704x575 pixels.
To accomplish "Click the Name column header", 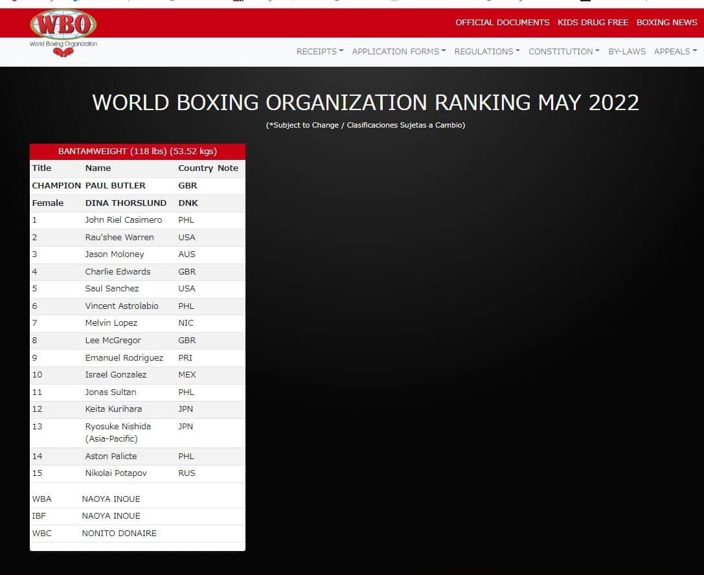I will tap(98, 168).
